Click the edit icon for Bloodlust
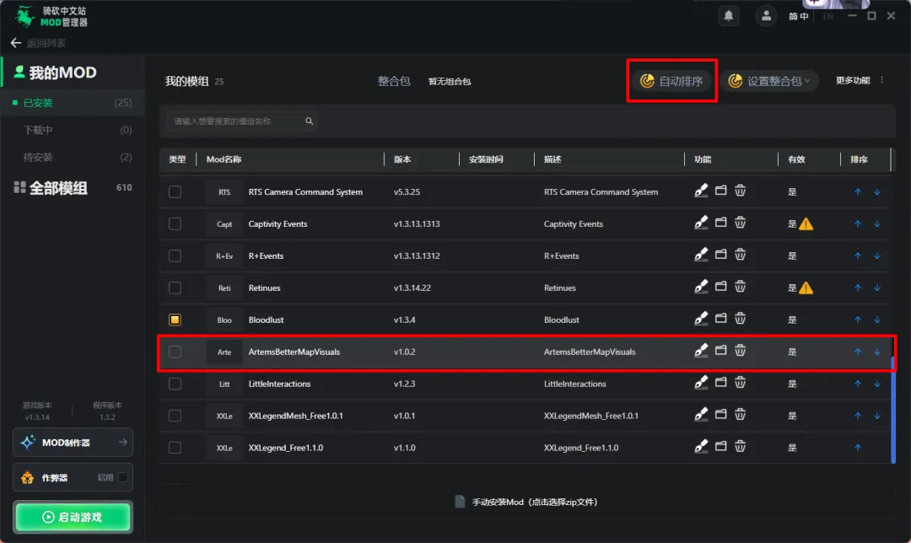 coord(702,320)
